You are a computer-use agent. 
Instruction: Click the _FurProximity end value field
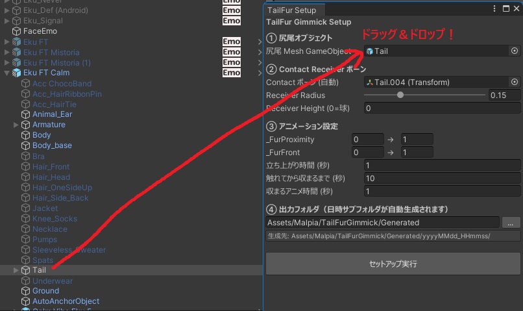[x=417, y=139]
